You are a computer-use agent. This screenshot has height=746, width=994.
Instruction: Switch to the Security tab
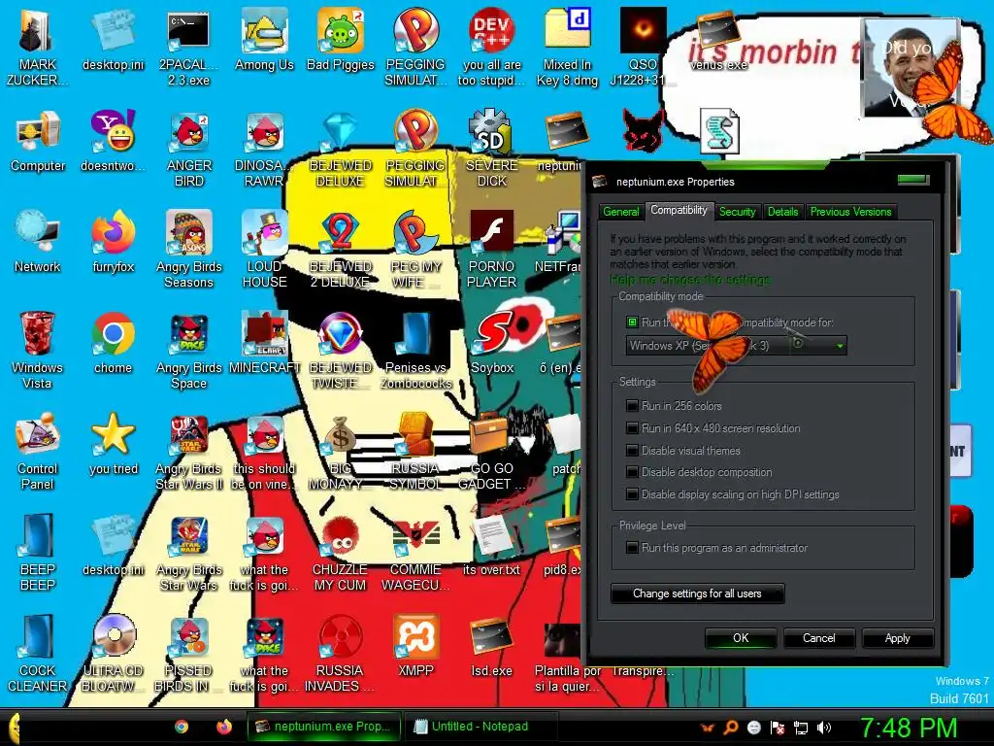click(738, 212)
